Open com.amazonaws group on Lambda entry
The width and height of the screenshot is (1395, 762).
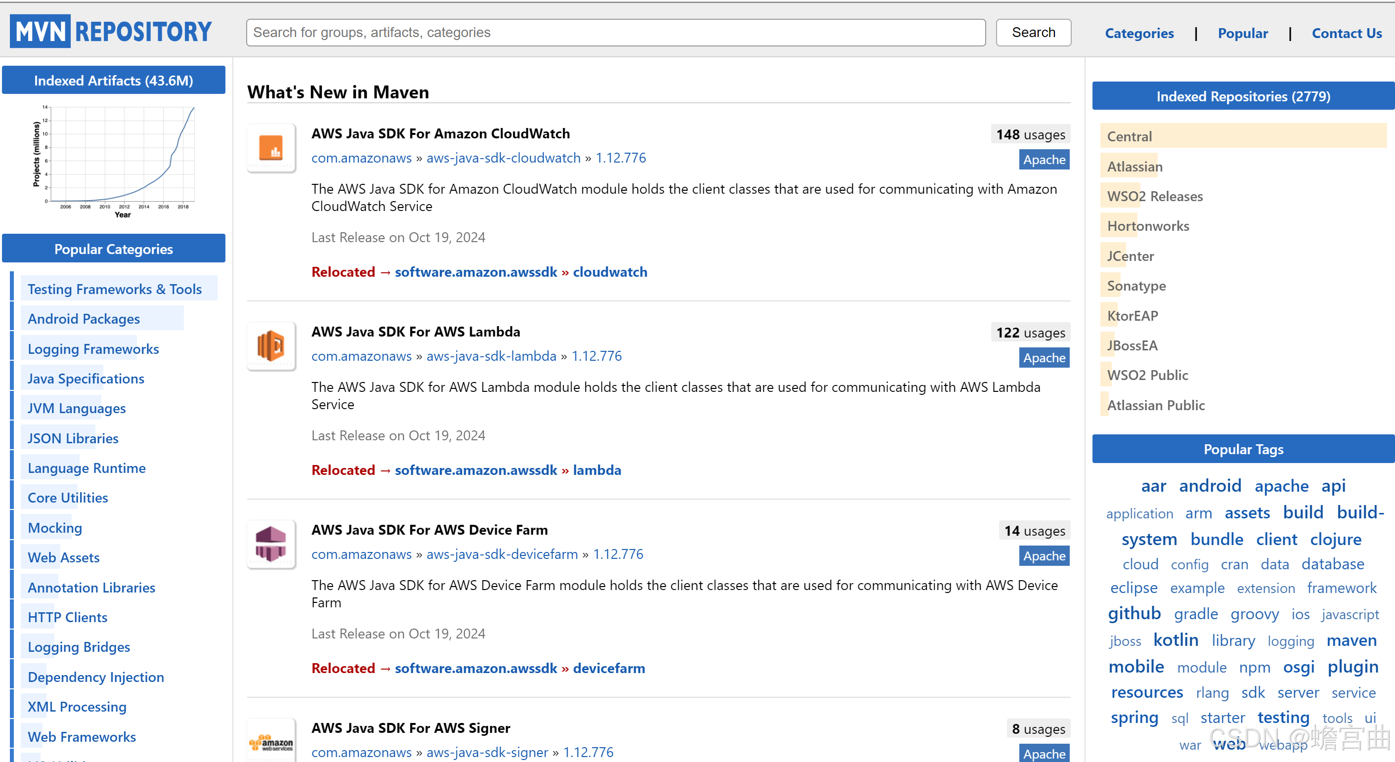361,356
